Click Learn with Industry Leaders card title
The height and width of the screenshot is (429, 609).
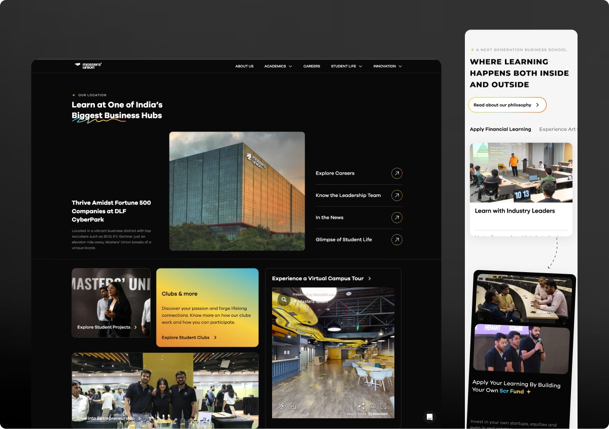point(515,211)
